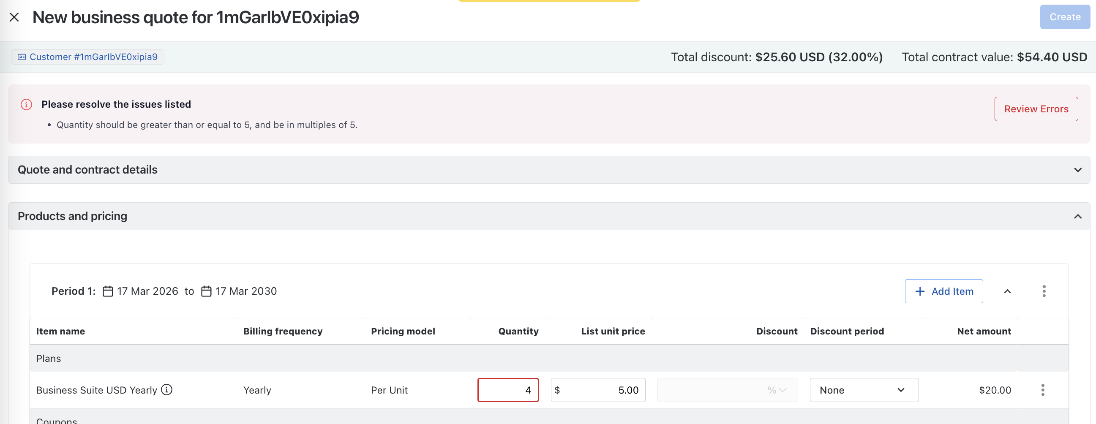Click the red error info icon
The width and height of the screenshot is (1096, 424).
point(26,105)
